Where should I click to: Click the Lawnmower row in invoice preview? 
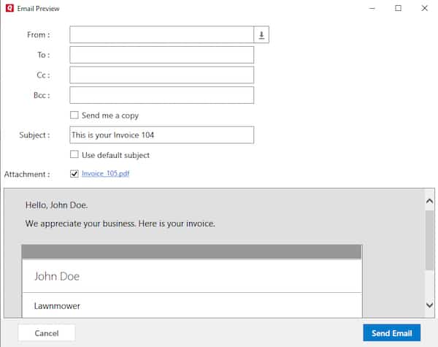57,306
